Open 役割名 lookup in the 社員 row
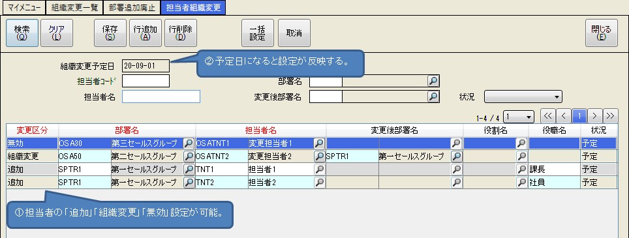The height and width of the screenshot is (238, 629). point(522,183)
